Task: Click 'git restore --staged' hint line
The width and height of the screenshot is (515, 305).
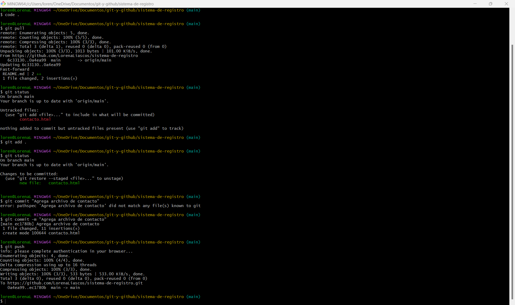Action: [x=64, y=178]
